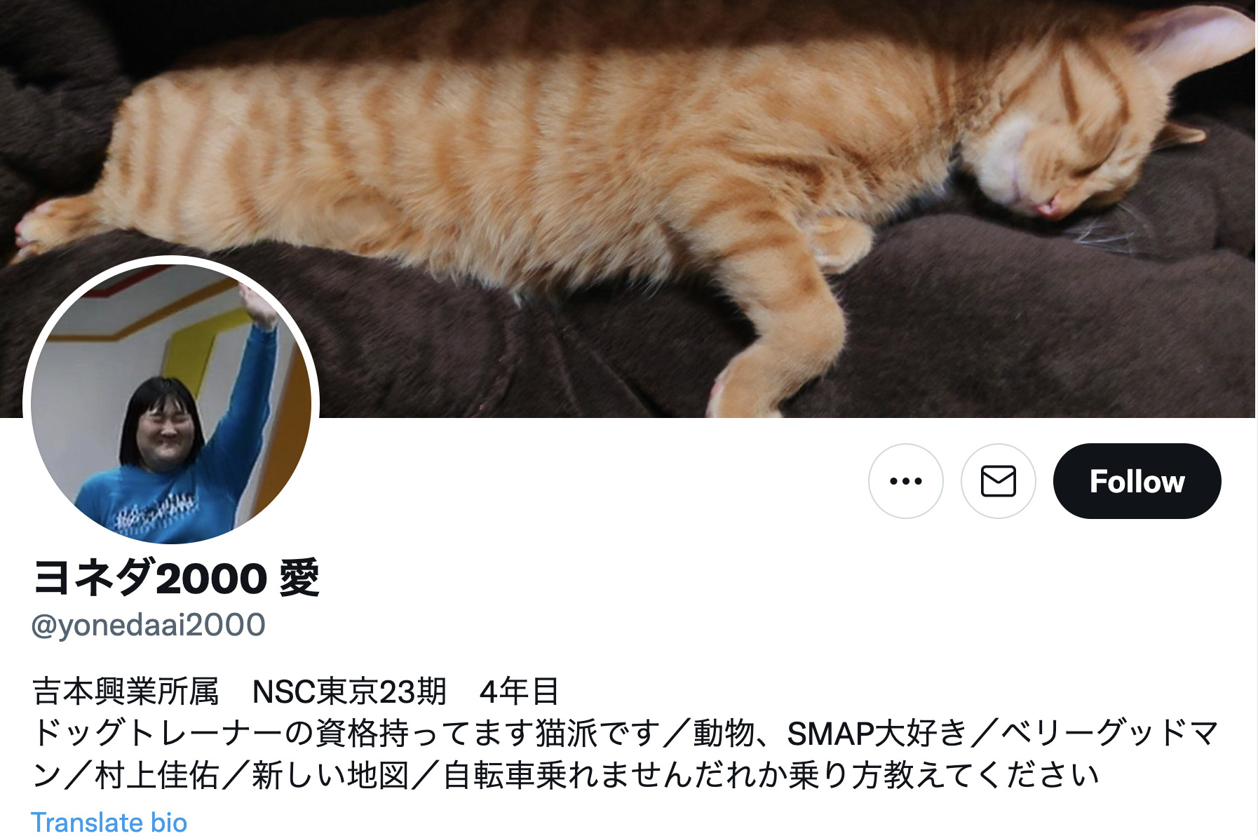This screenshot has width=1258, height=836.
Task: Open the three-dot more options menu
Action: pyautogui.click(x=905, y=481)
